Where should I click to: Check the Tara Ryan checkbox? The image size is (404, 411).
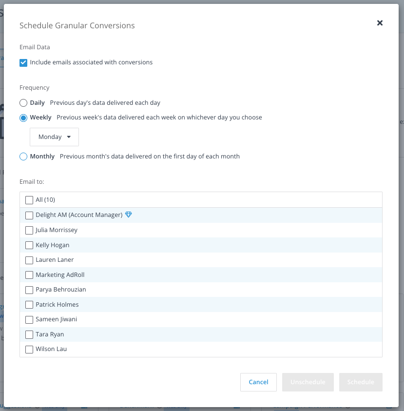pos(29,334)
